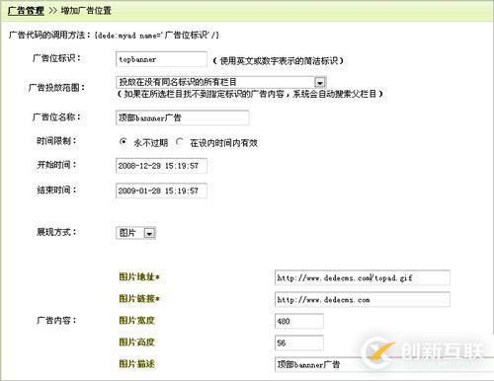Click the 广告位名称： label
This screenshot has width=494, height=381.
coord(56,116)
